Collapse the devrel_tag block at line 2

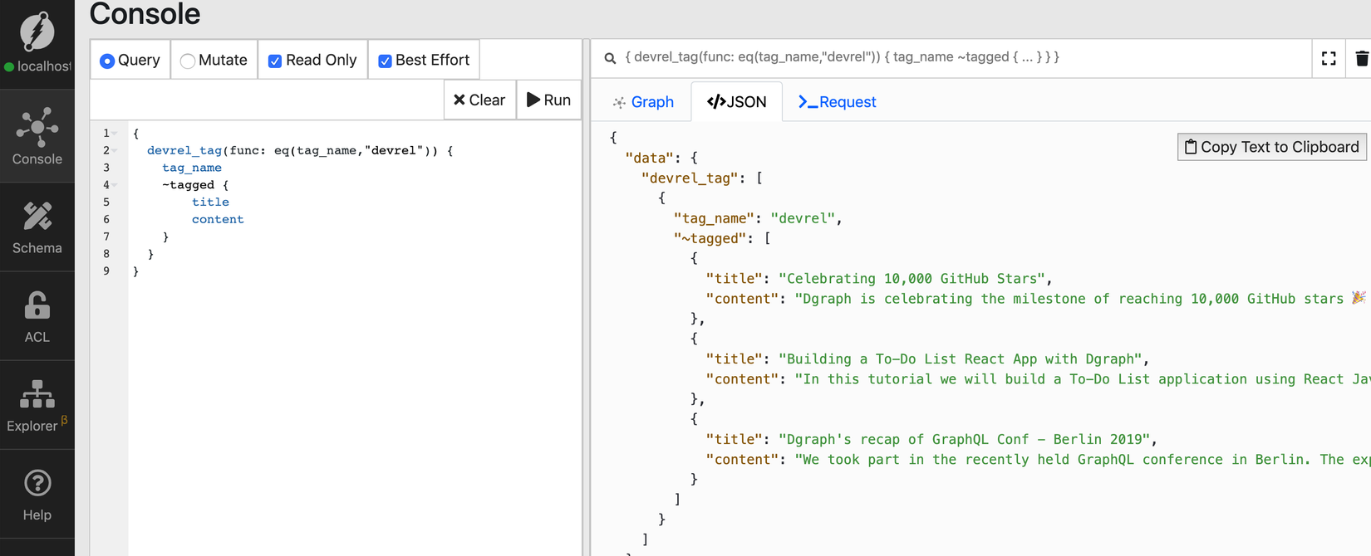click(115, 151)
